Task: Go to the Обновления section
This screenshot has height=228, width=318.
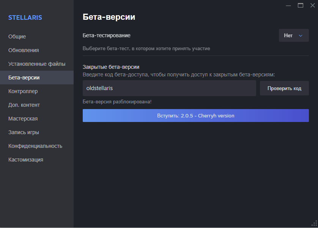Action: coord(37,50)
